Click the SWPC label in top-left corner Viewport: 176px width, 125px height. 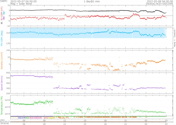tap(3, 1)
